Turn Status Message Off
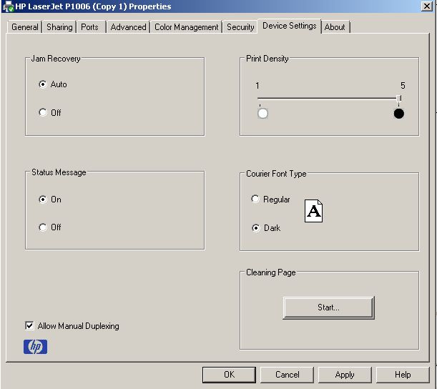The image size is (437, 389). 43,227
